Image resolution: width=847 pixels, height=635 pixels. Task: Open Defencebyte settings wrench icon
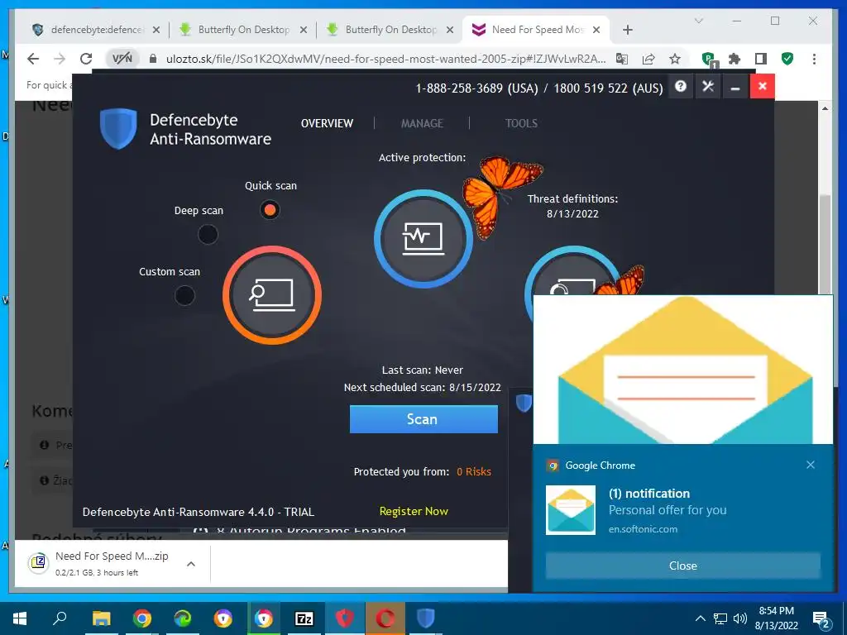tap(708, 86)
